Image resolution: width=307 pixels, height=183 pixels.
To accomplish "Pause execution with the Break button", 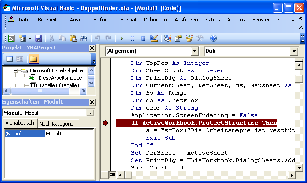I will pos(133,39).
